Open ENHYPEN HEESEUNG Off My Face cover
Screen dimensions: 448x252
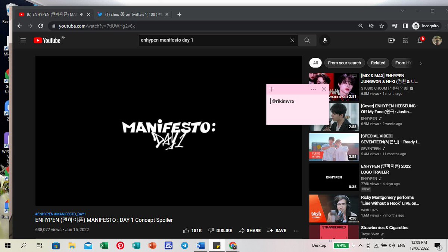pos(389,109)
